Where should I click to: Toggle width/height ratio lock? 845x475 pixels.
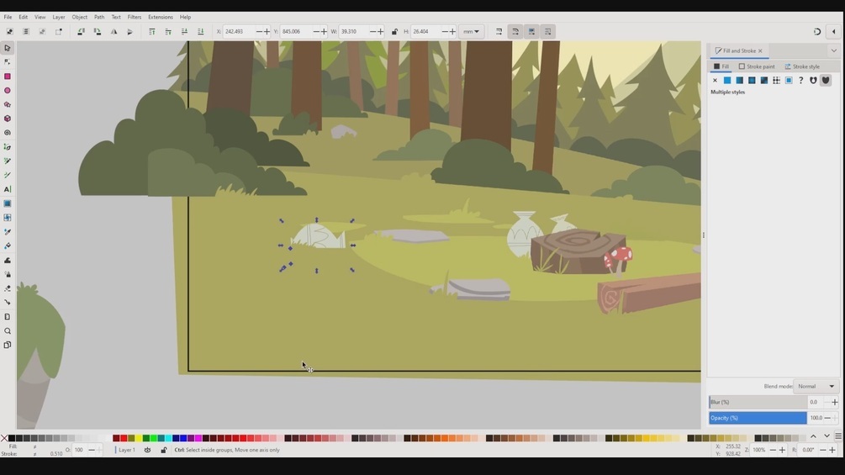pos(394,32)
